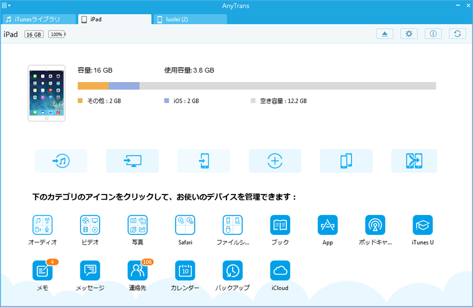Click the iPad device thumbnail image

[x=47, y=93]
